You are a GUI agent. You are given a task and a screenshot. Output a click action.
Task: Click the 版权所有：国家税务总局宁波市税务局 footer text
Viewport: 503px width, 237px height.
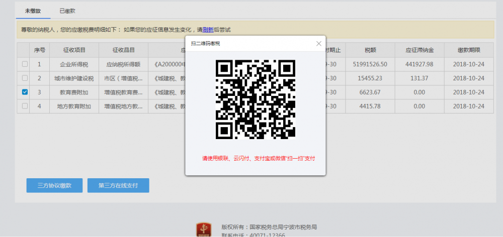[269, 227]
